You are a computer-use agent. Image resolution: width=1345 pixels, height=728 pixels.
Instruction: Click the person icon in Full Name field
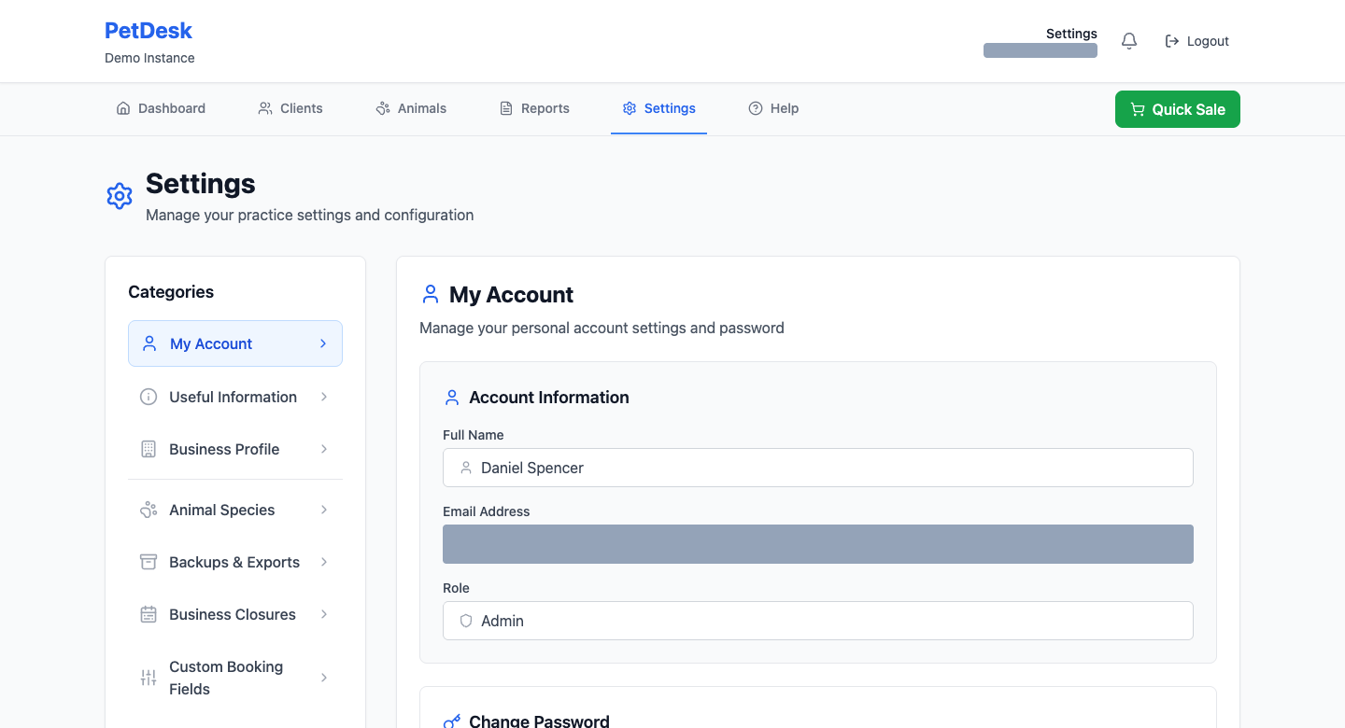466,468
